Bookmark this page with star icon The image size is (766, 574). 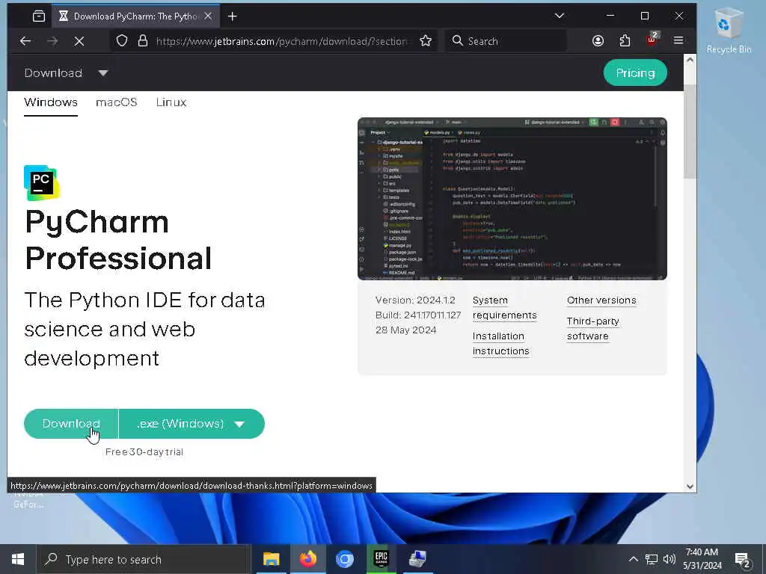click(x=426, y=41)
